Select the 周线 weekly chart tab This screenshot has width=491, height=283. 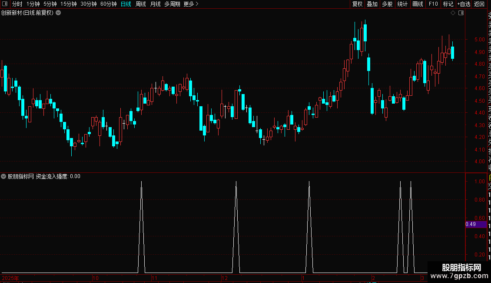pos(141,4)
